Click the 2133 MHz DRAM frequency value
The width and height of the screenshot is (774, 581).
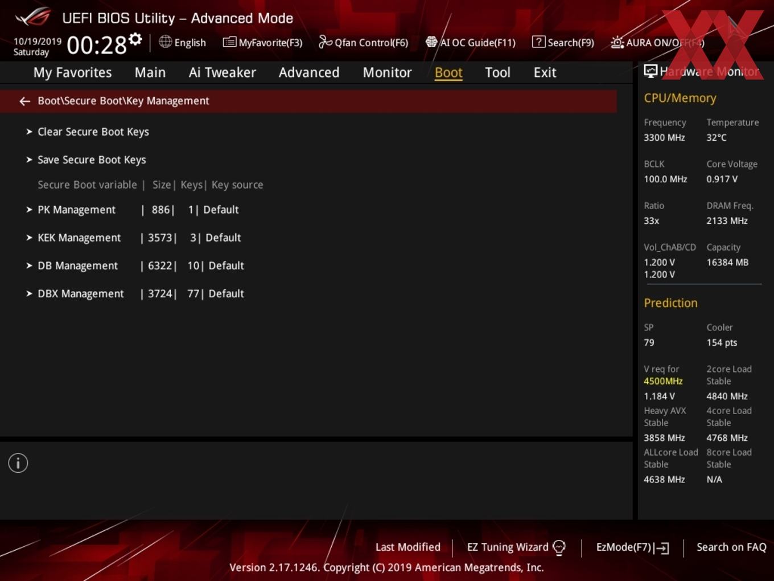727,221
